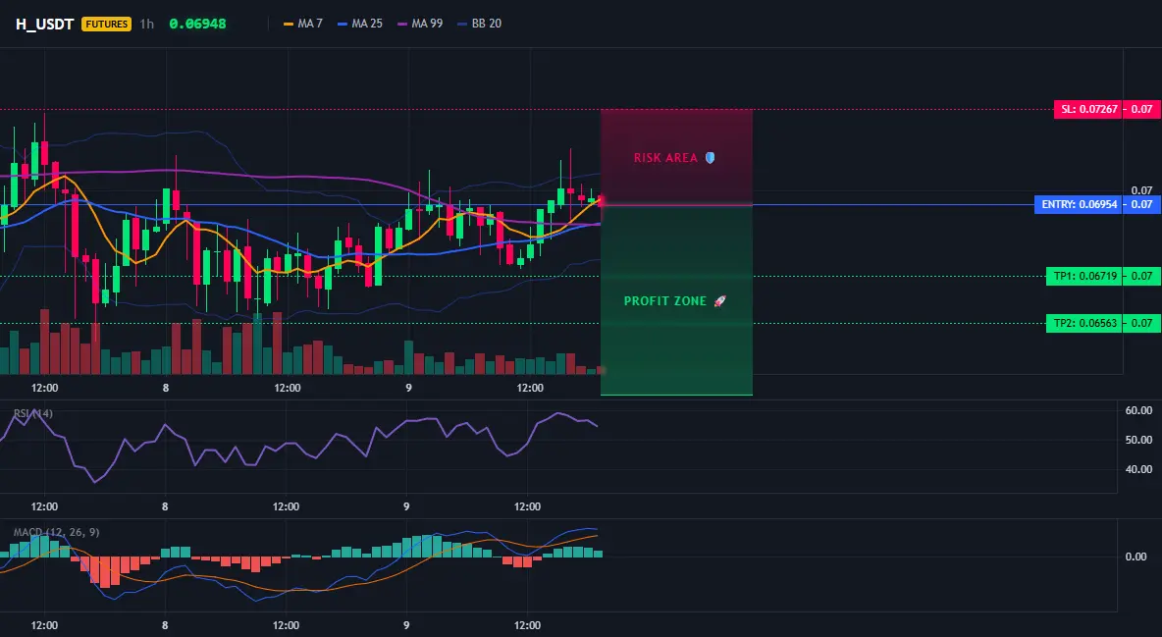Click the red current-price marker dot

pos(601,201)
